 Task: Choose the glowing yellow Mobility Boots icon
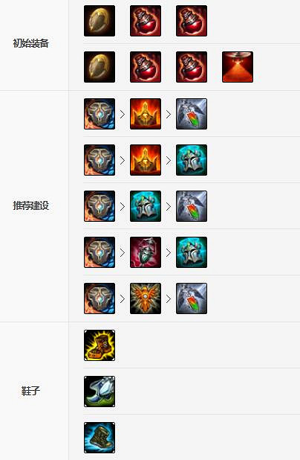click(x=100, y=345)
